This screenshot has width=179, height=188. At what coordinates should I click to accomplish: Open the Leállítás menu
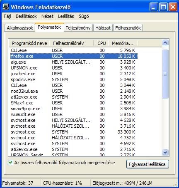66,16
